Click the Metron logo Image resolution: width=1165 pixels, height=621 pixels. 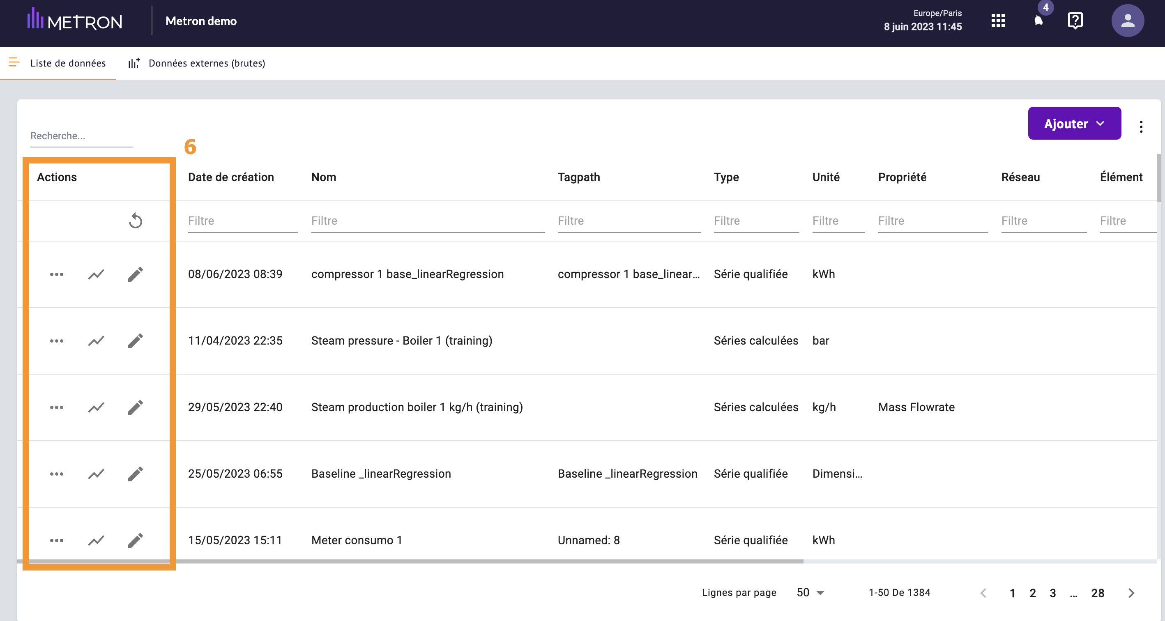click(75, 19)
